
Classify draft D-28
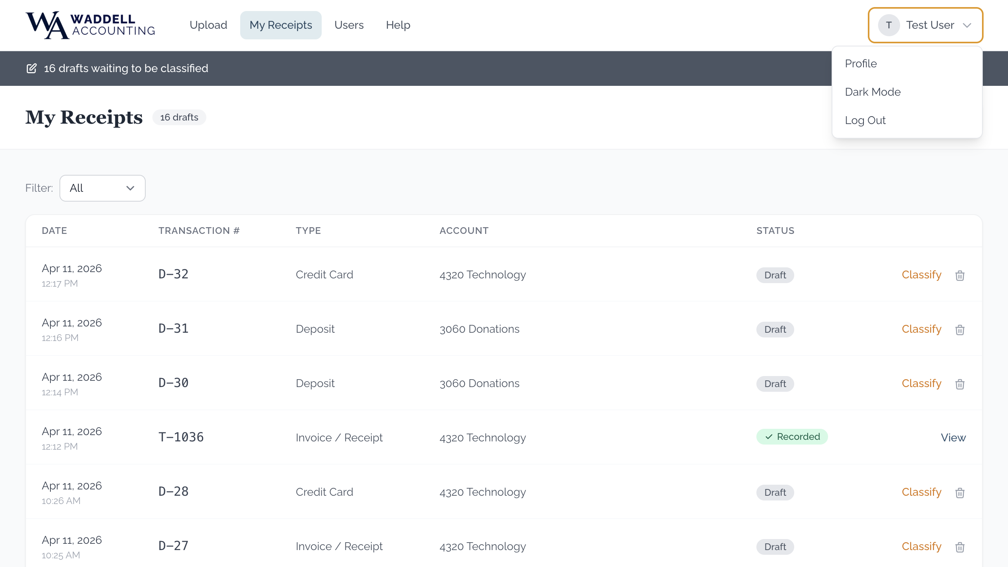coord(921,492)
